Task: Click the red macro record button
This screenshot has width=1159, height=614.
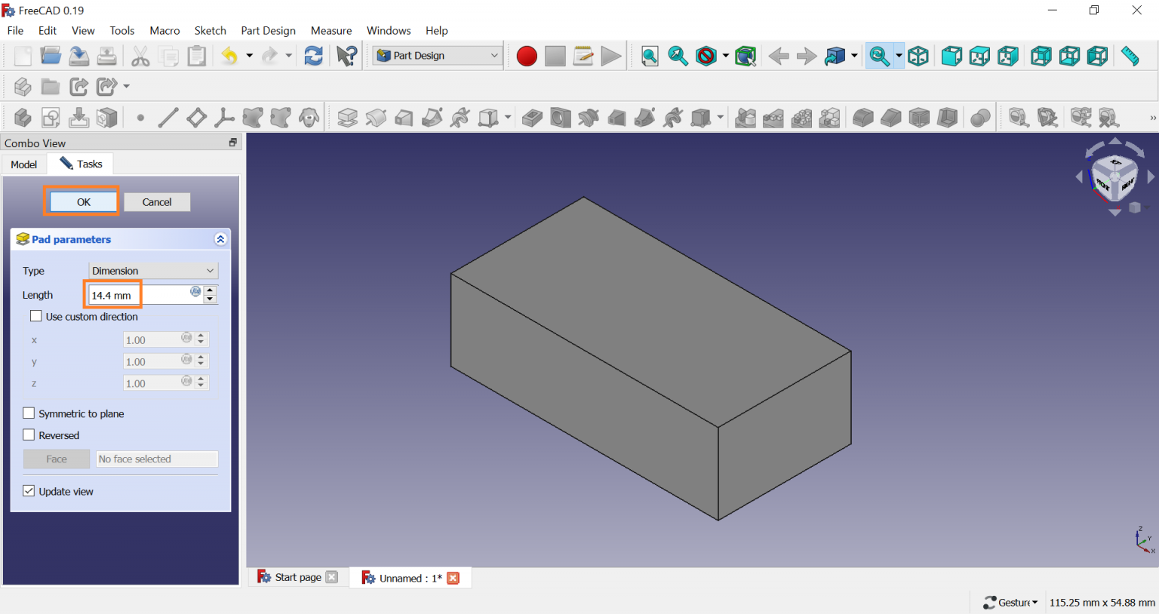Action: [527, 57]
